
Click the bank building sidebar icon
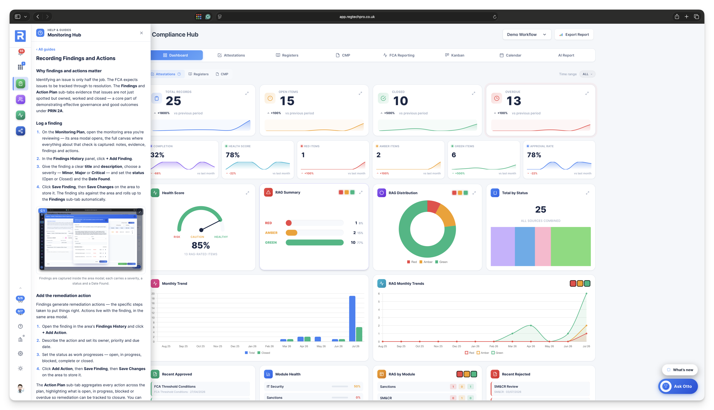[x=21, y=339]
